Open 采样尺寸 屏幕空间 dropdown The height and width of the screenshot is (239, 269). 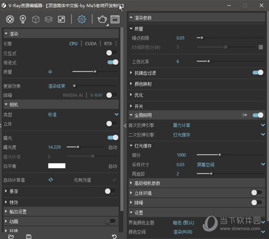263,164
